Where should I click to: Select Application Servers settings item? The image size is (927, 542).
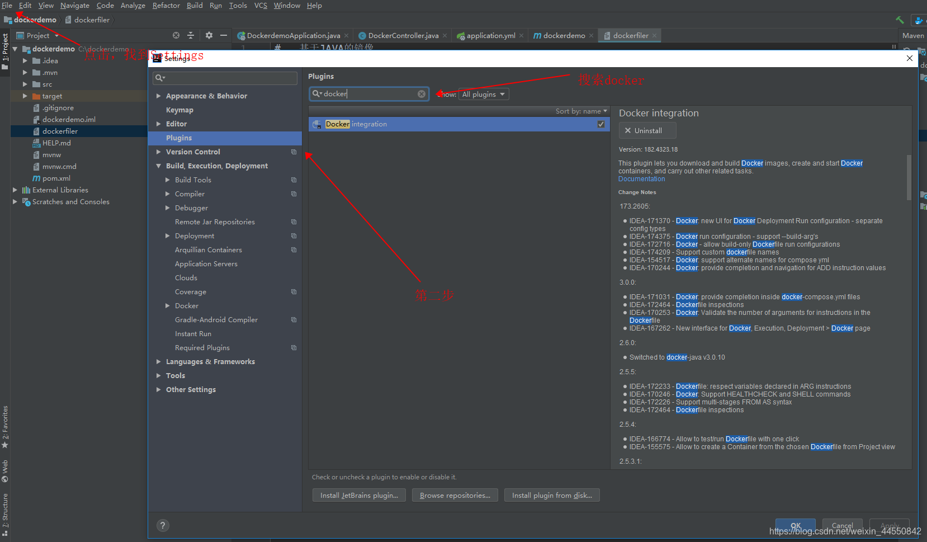point(206,264)
